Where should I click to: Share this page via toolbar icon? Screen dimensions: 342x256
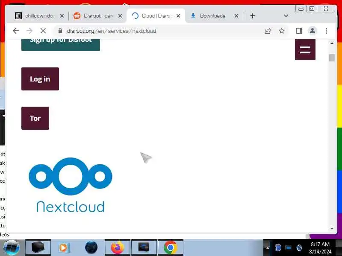pos(268,31)
